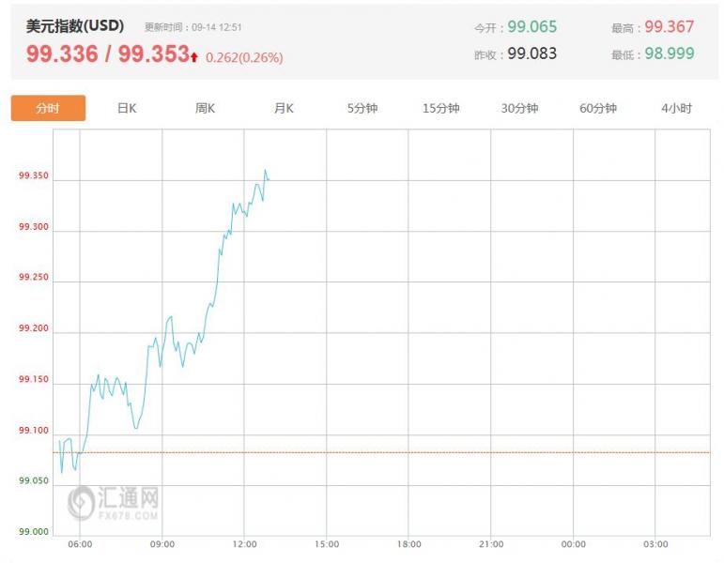The width and height of the screenshot is (724, 563).
Task: Click the chart line peak near 12:45
Action: (x=265, y=170)
